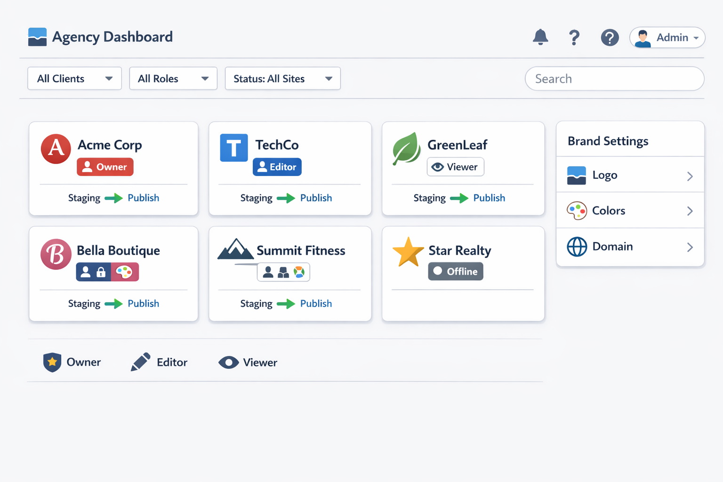Click the Viewer legend eye toggle
723x482 pixels.
click(x=229, y=362)
